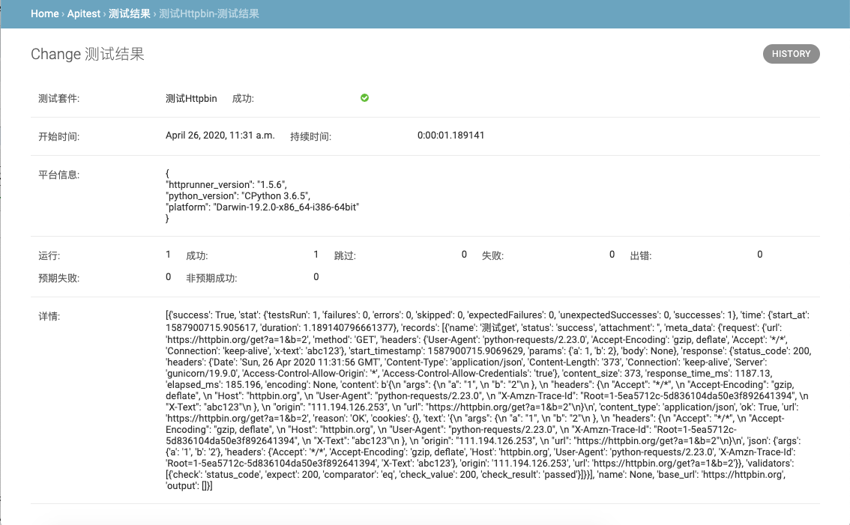Click the 持续时间 duration value
The width and height of the screenshot is (850, 525).
[450, 136]
